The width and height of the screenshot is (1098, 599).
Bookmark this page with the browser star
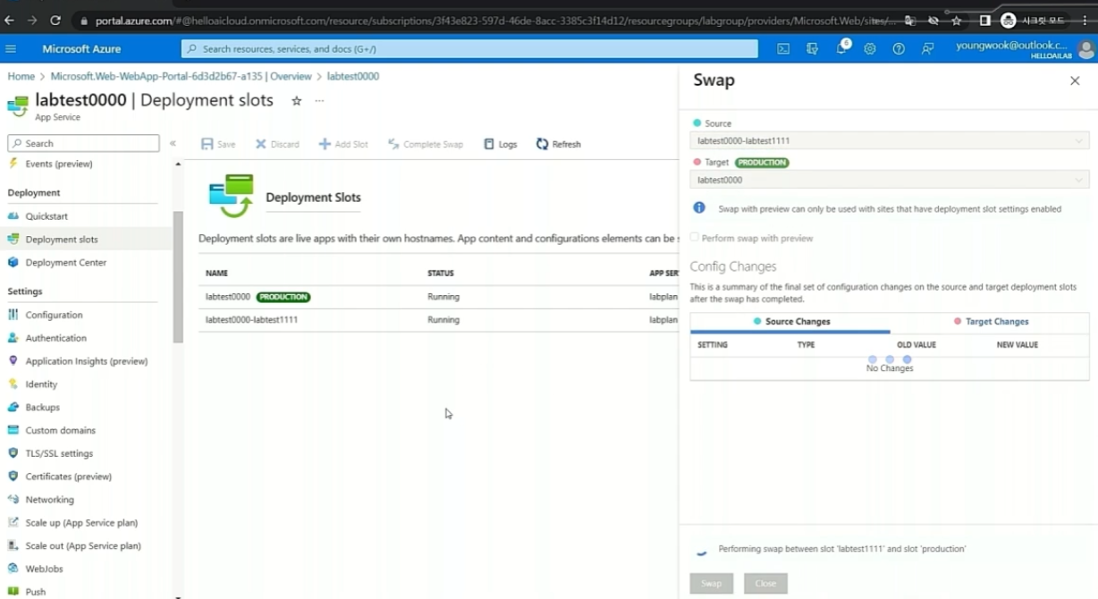coord(957,20)
